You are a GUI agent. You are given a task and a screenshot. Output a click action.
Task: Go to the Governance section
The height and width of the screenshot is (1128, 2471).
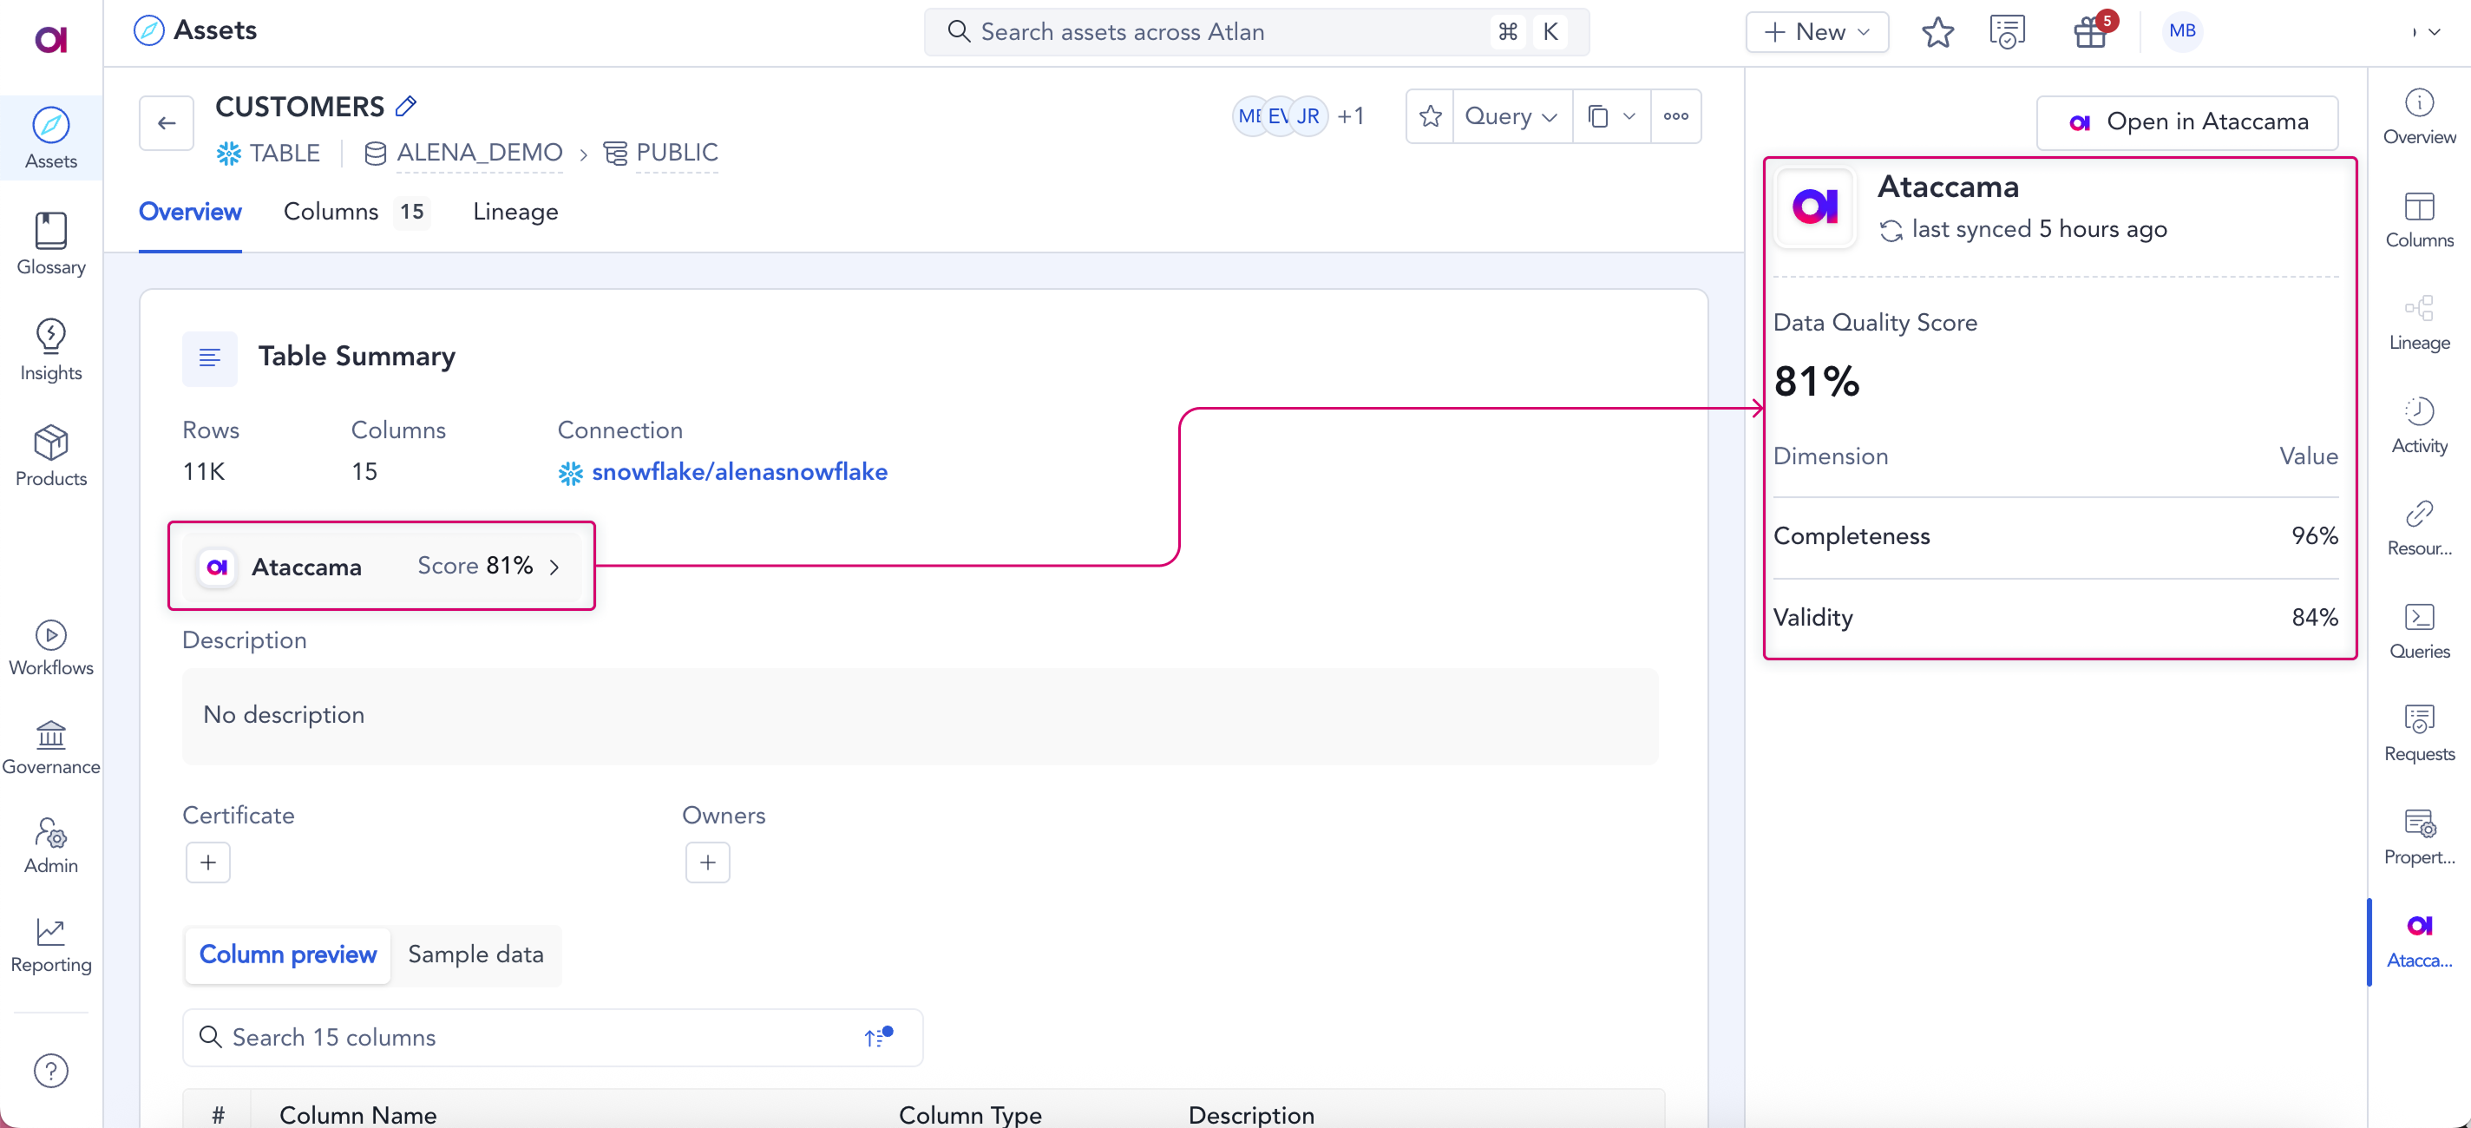coord(51,746)
